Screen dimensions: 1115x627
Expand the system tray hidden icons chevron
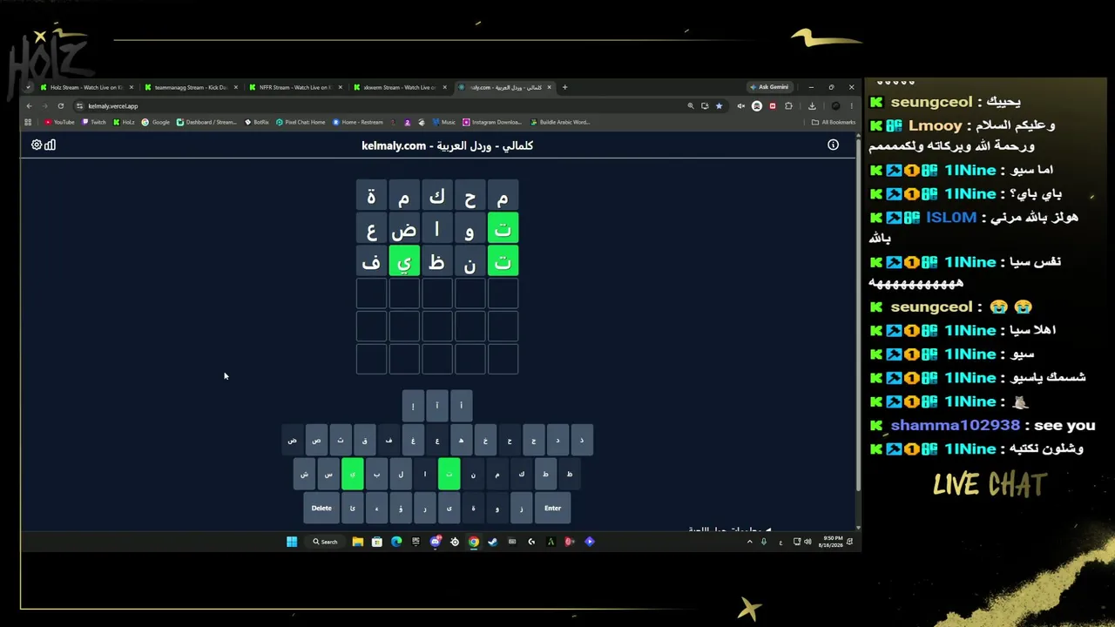[x=749, y=542]
